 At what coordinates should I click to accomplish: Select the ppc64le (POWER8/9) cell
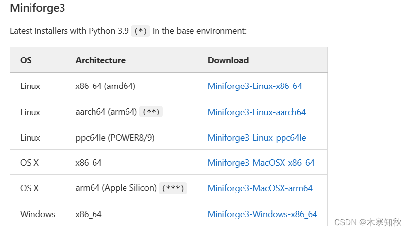tap(115, 138)
